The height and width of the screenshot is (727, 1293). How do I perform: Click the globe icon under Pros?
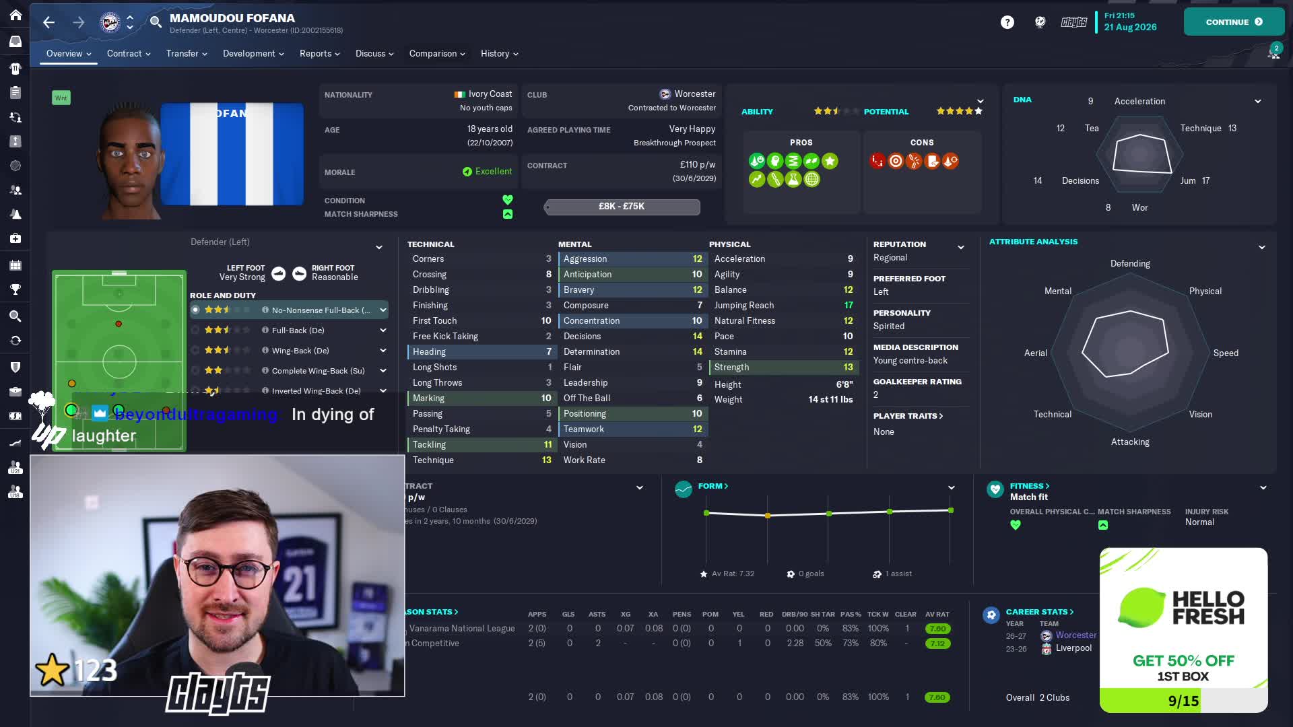tap(811, 179)
